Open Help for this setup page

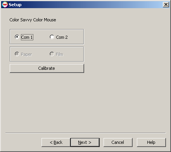151,142
